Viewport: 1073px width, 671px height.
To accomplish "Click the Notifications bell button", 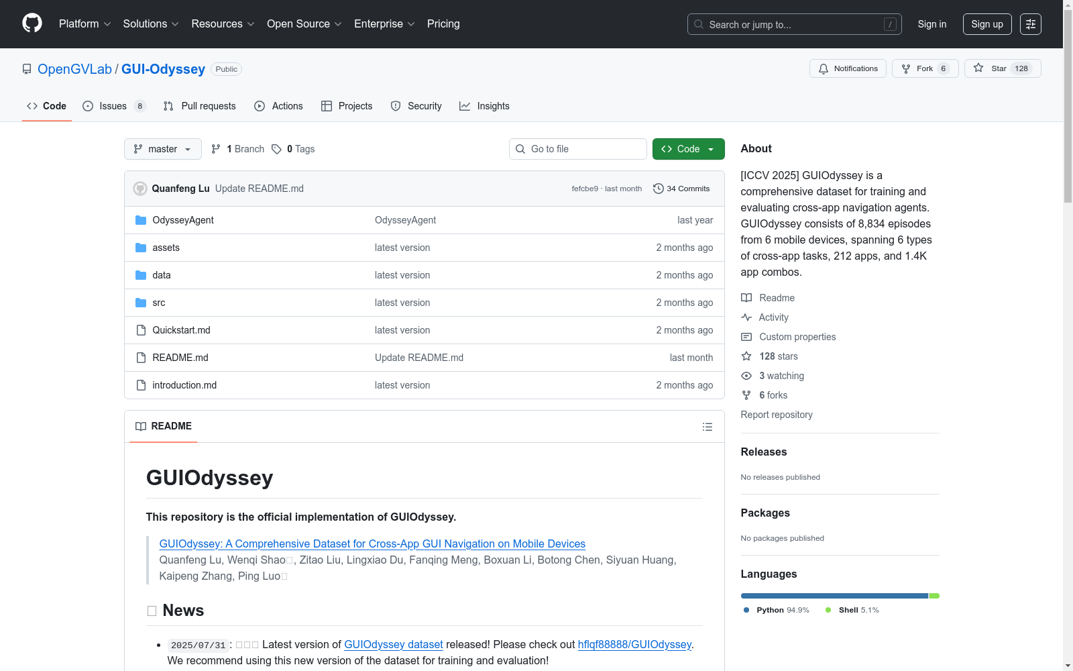I will pos(848,68).
